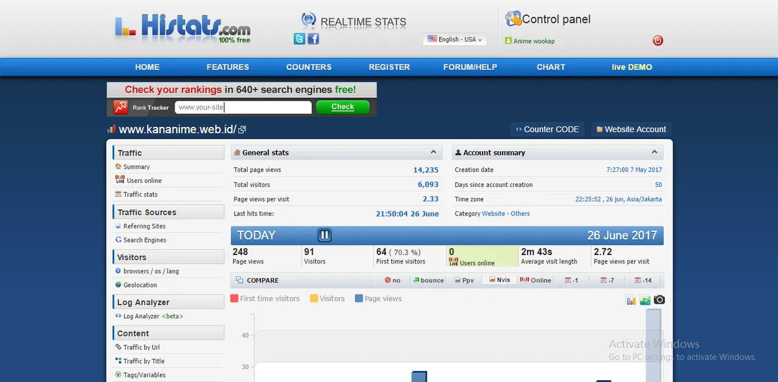Click the Realtime Stats globe icon
This screenshot has width=778, height=382.
click(x=309, y=20)
